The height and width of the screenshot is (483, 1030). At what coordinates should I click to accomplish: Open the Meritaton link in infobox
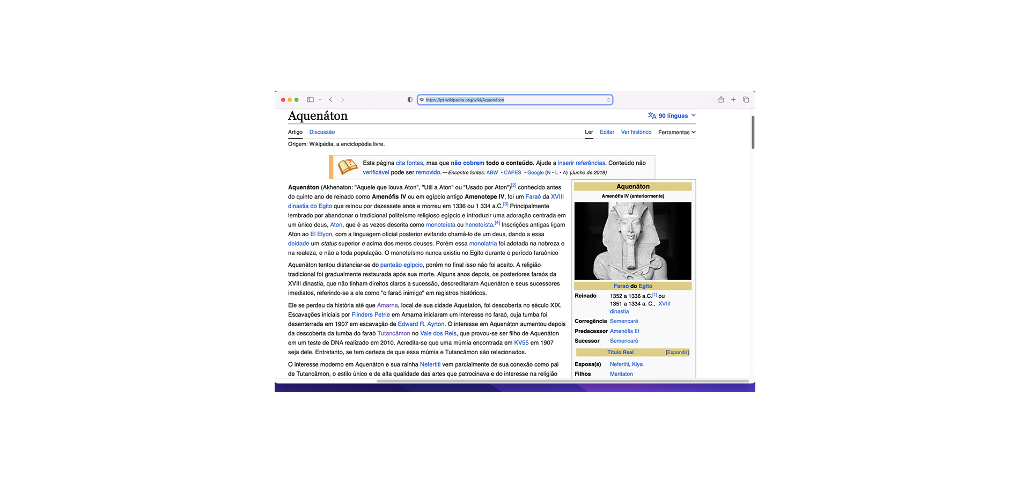tap(621, 374)
